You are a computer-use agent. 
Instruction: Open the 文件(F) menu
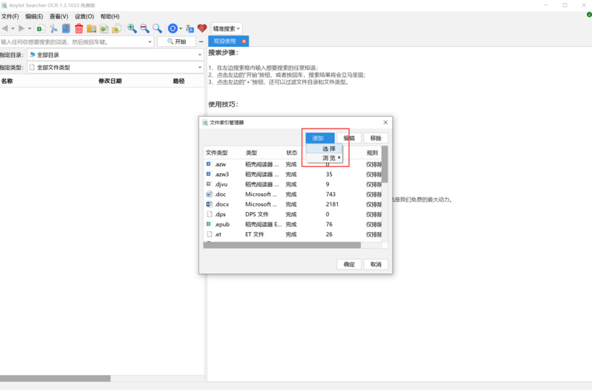(x=10, y=16)
